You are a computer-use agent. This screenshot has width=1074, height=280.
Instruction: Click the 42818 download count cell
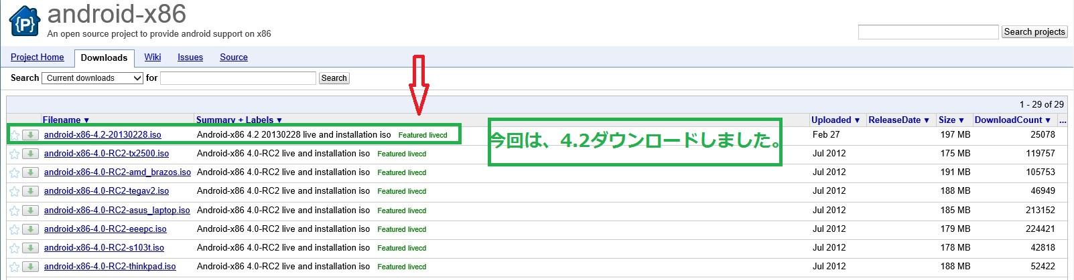(x=1043, y=248)
